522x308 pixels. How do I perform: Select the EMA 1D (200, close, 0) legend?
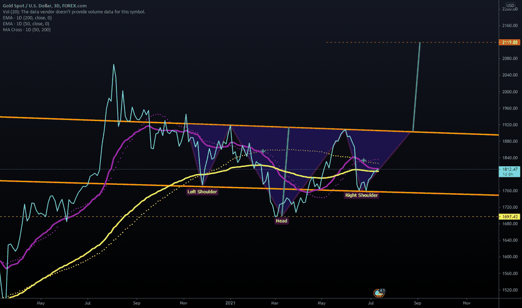coord(27,18)
